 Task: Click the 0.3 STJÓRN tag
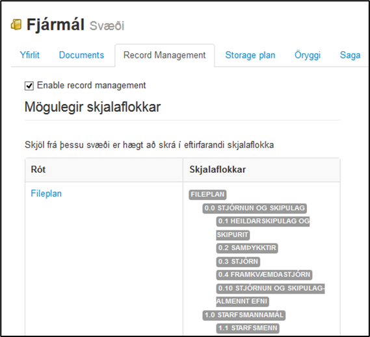click(x=238, y=262)
